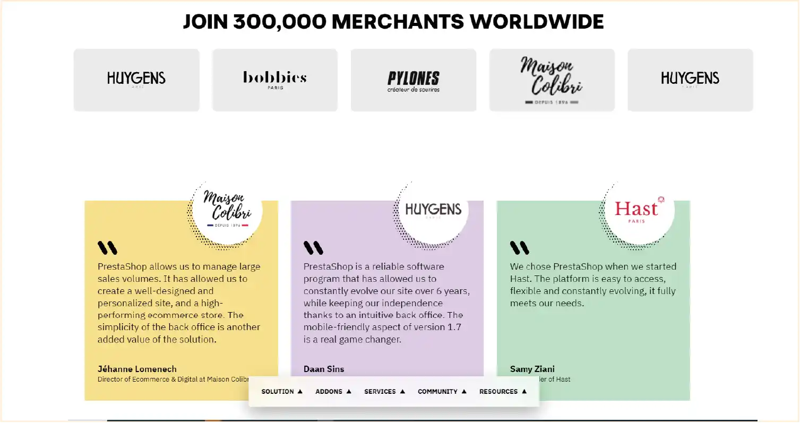Click the rightmost Huygens logo tile
The image size is (800, 423).
[x=690, y=79]
